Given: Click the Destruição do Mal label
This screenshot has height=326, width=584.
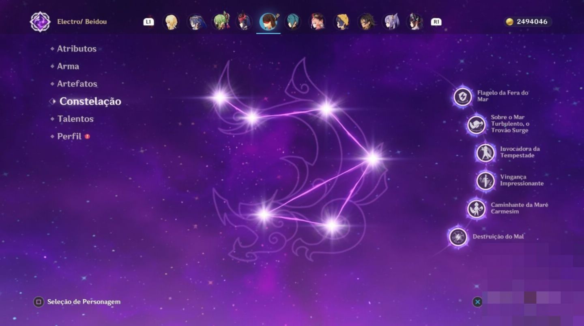Looking at the screenshot, I should click(498, 237).
